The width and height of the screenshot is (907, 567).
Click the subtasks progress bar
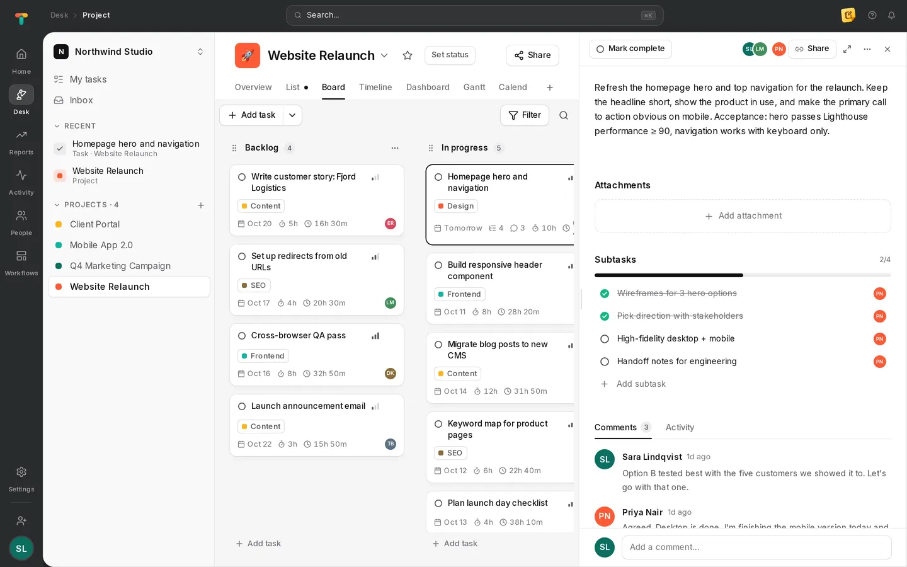[743, 275]
